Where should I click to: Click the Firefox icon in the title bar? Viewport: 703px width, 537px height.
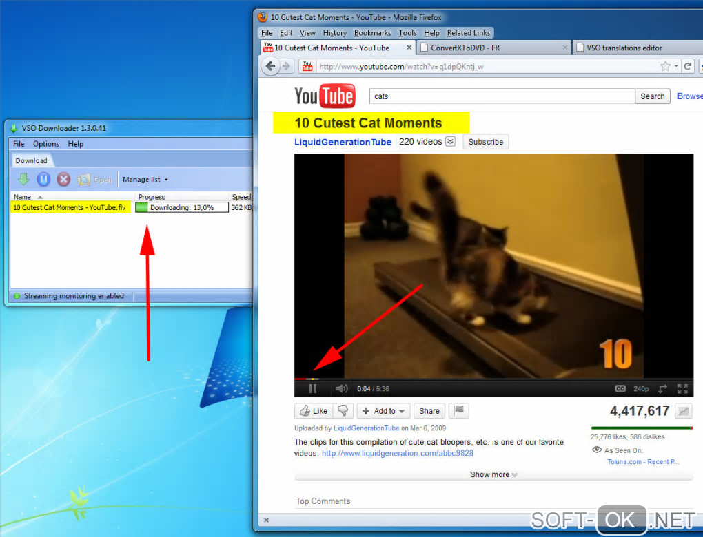[x=263, y=17]
